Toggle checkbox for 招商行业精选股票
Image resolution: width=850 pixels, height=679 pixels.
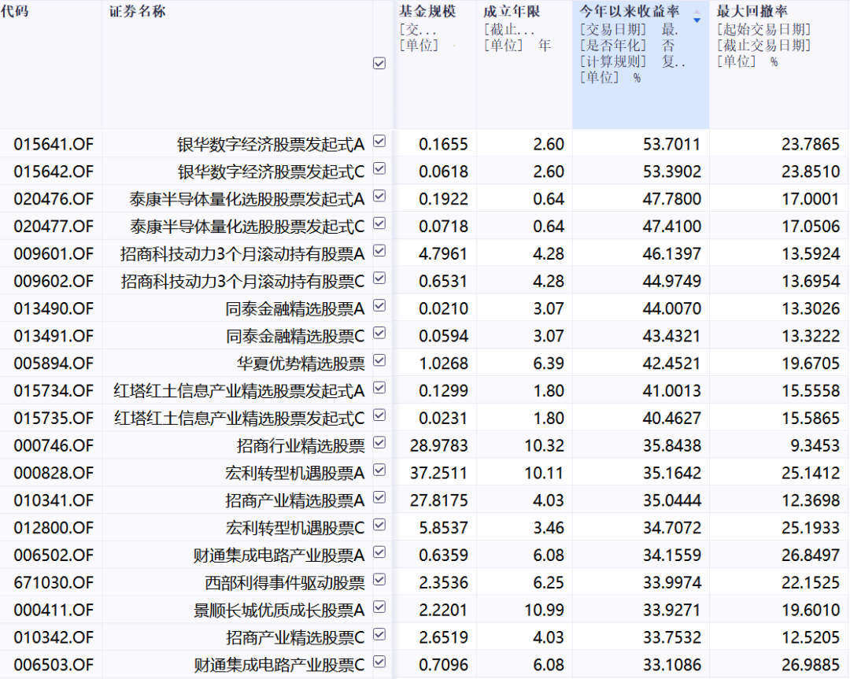pos(379,443)
